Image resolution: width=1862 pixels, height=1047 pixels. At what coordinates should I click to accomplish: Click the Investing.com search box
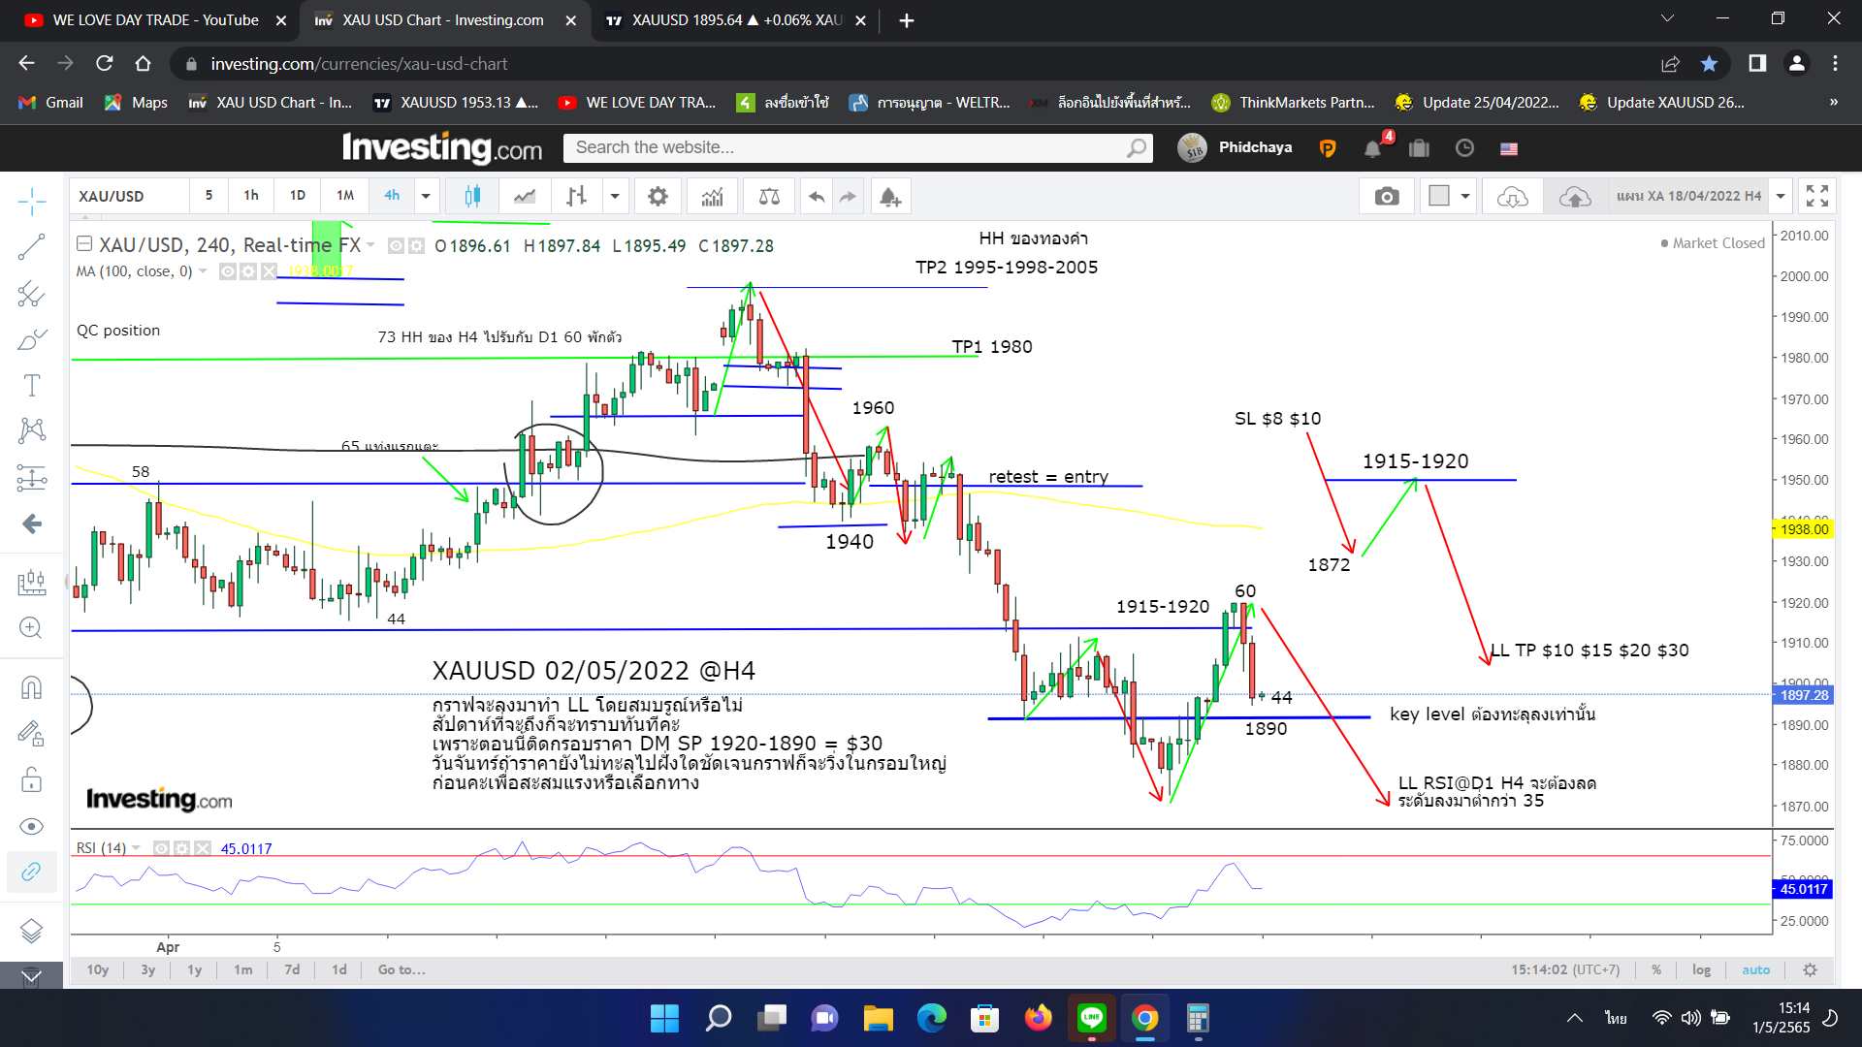(857, 147)
